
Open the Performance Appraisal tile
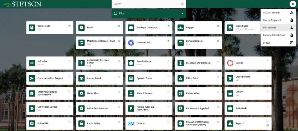[198, 109]
